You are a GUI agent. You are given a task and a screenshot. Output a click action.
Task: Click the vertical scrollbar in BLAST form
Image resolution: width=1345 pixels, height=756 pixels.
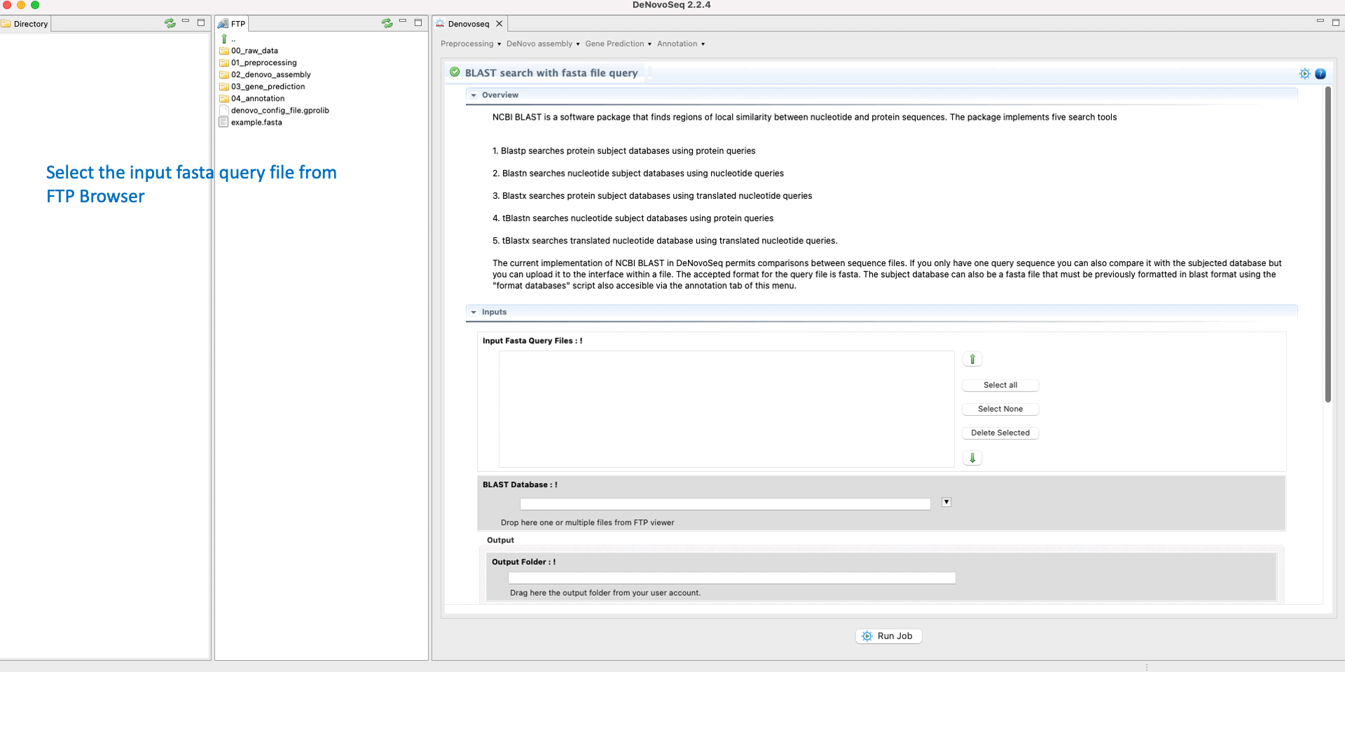tap(1327, 245)
